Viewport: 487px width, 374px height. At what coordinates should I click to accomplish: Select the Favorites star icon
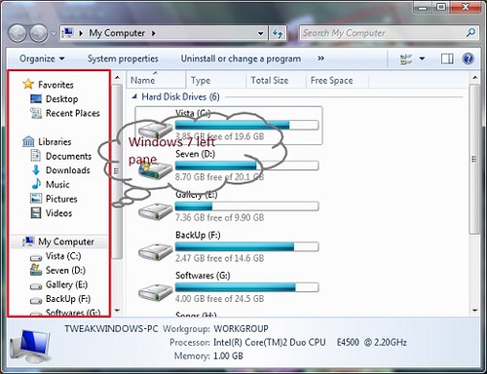click(x=28, y=84)
